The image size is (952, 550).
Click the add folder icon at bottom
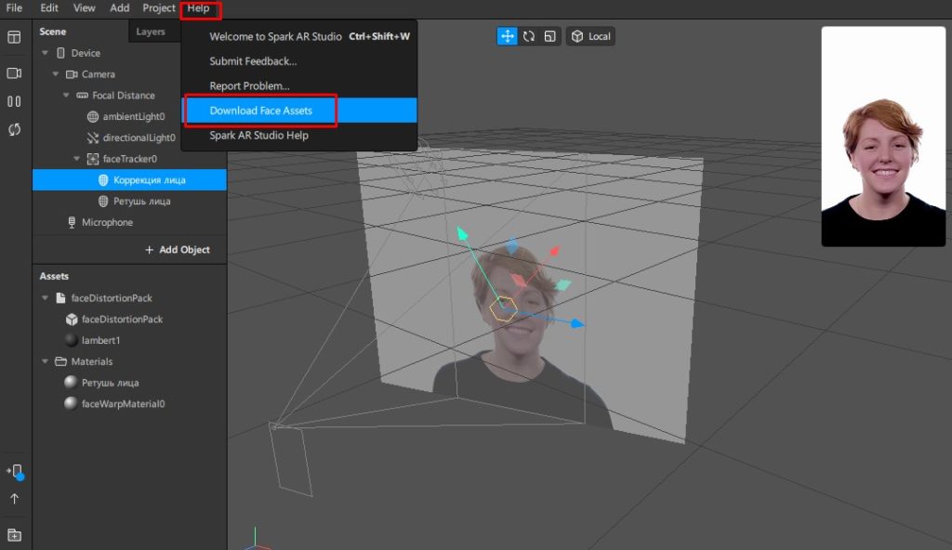point(14,535)
